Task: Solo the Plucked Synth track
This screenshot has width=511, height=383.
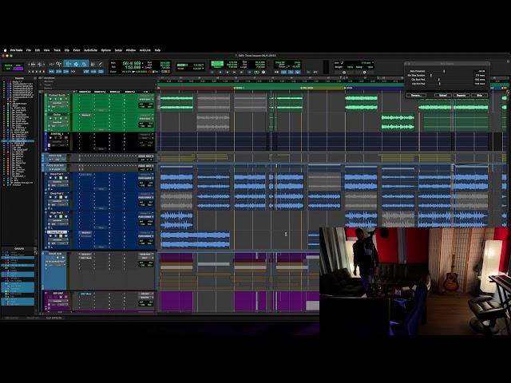Action: 61,99
